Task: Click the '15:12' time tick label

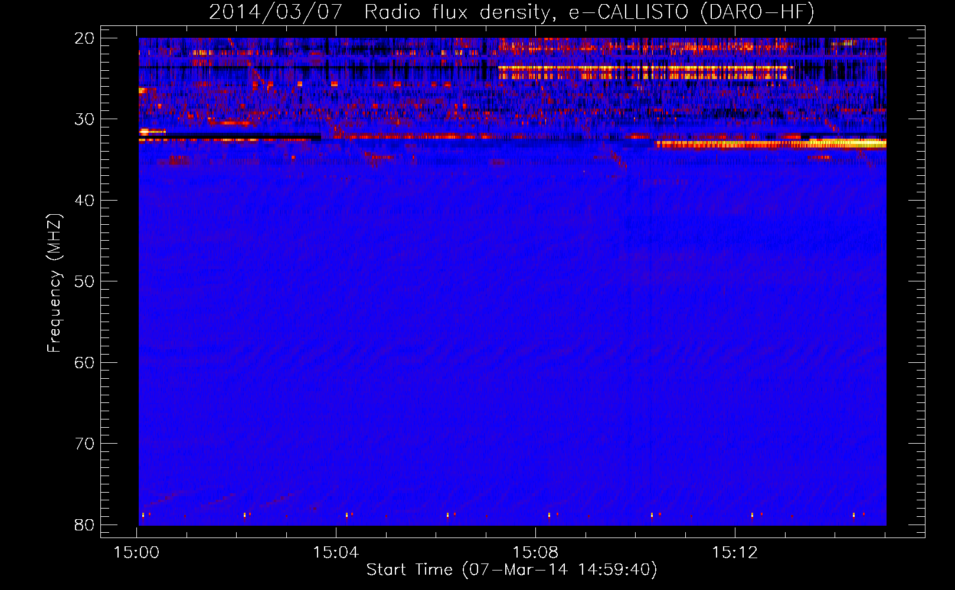Action: click(x=735, y=553)
